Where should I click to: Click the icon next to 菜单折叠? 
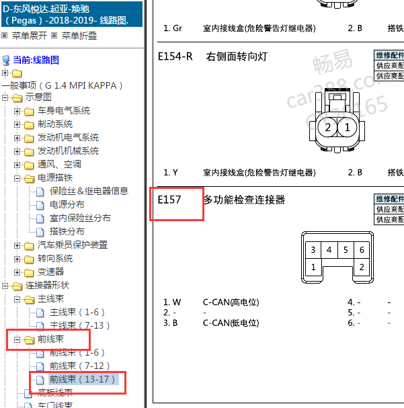point(54,36)
